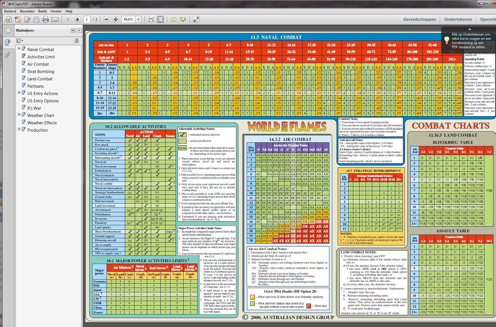The image size is (496, 327).
Task: Open the Page Thumbnails panel icon
Action: (8, 31)
